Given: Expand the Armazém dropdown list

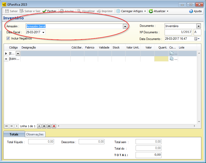Looking at the screenshot, I should 125,26.
